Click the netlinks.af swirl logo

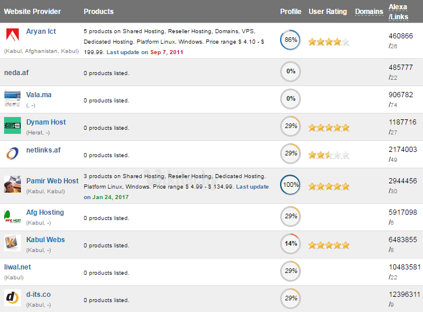(12, 153)
